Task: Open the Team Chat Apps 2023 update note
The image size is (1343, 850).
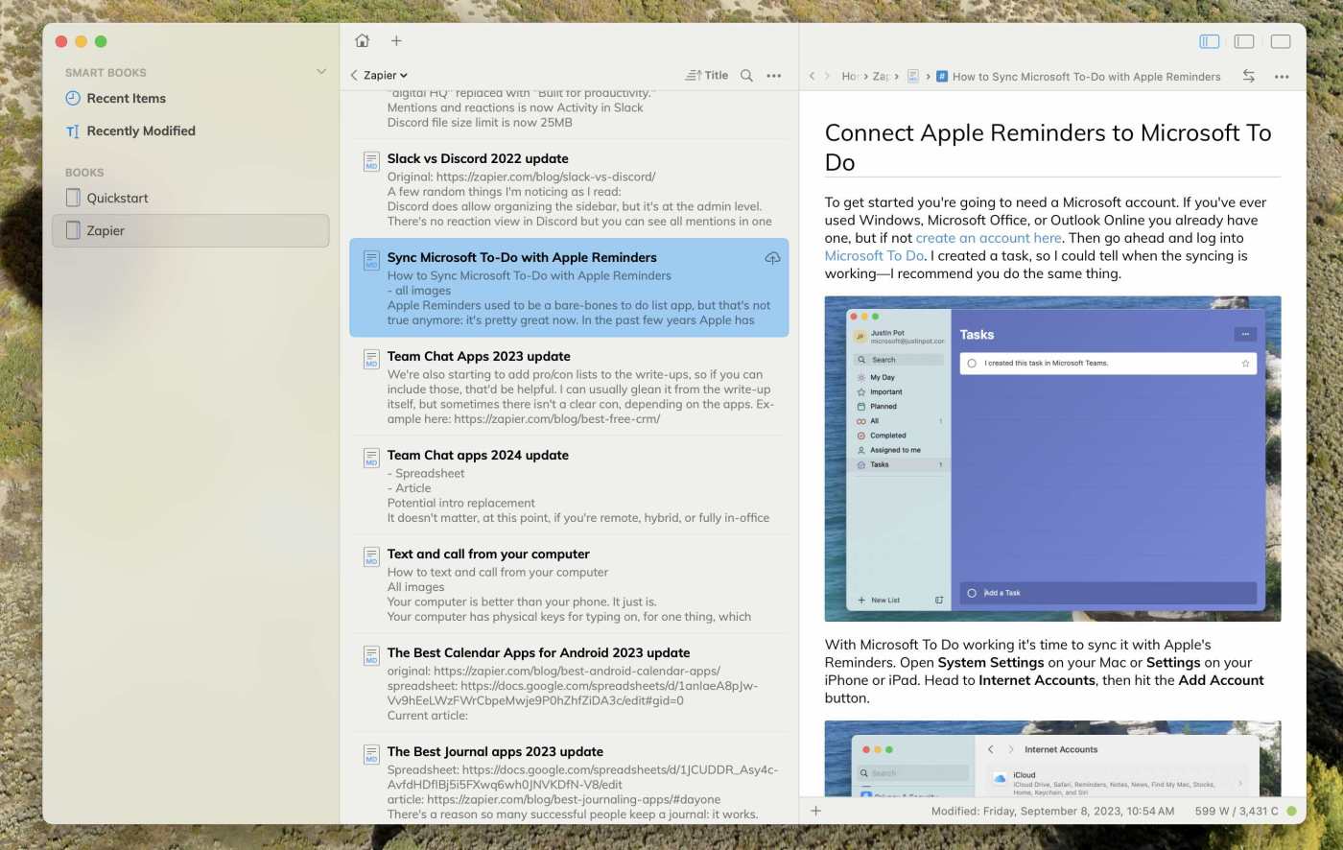Action: pyautogui.click(x=569, y=387)
